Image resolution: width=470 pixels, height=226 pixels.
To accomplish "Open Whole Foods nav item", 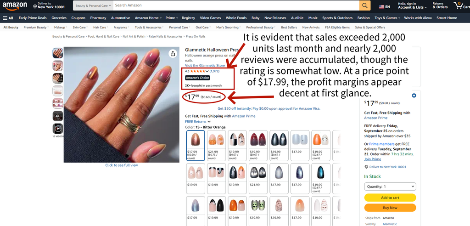I will pyautogui.click(x=236, y=18).
